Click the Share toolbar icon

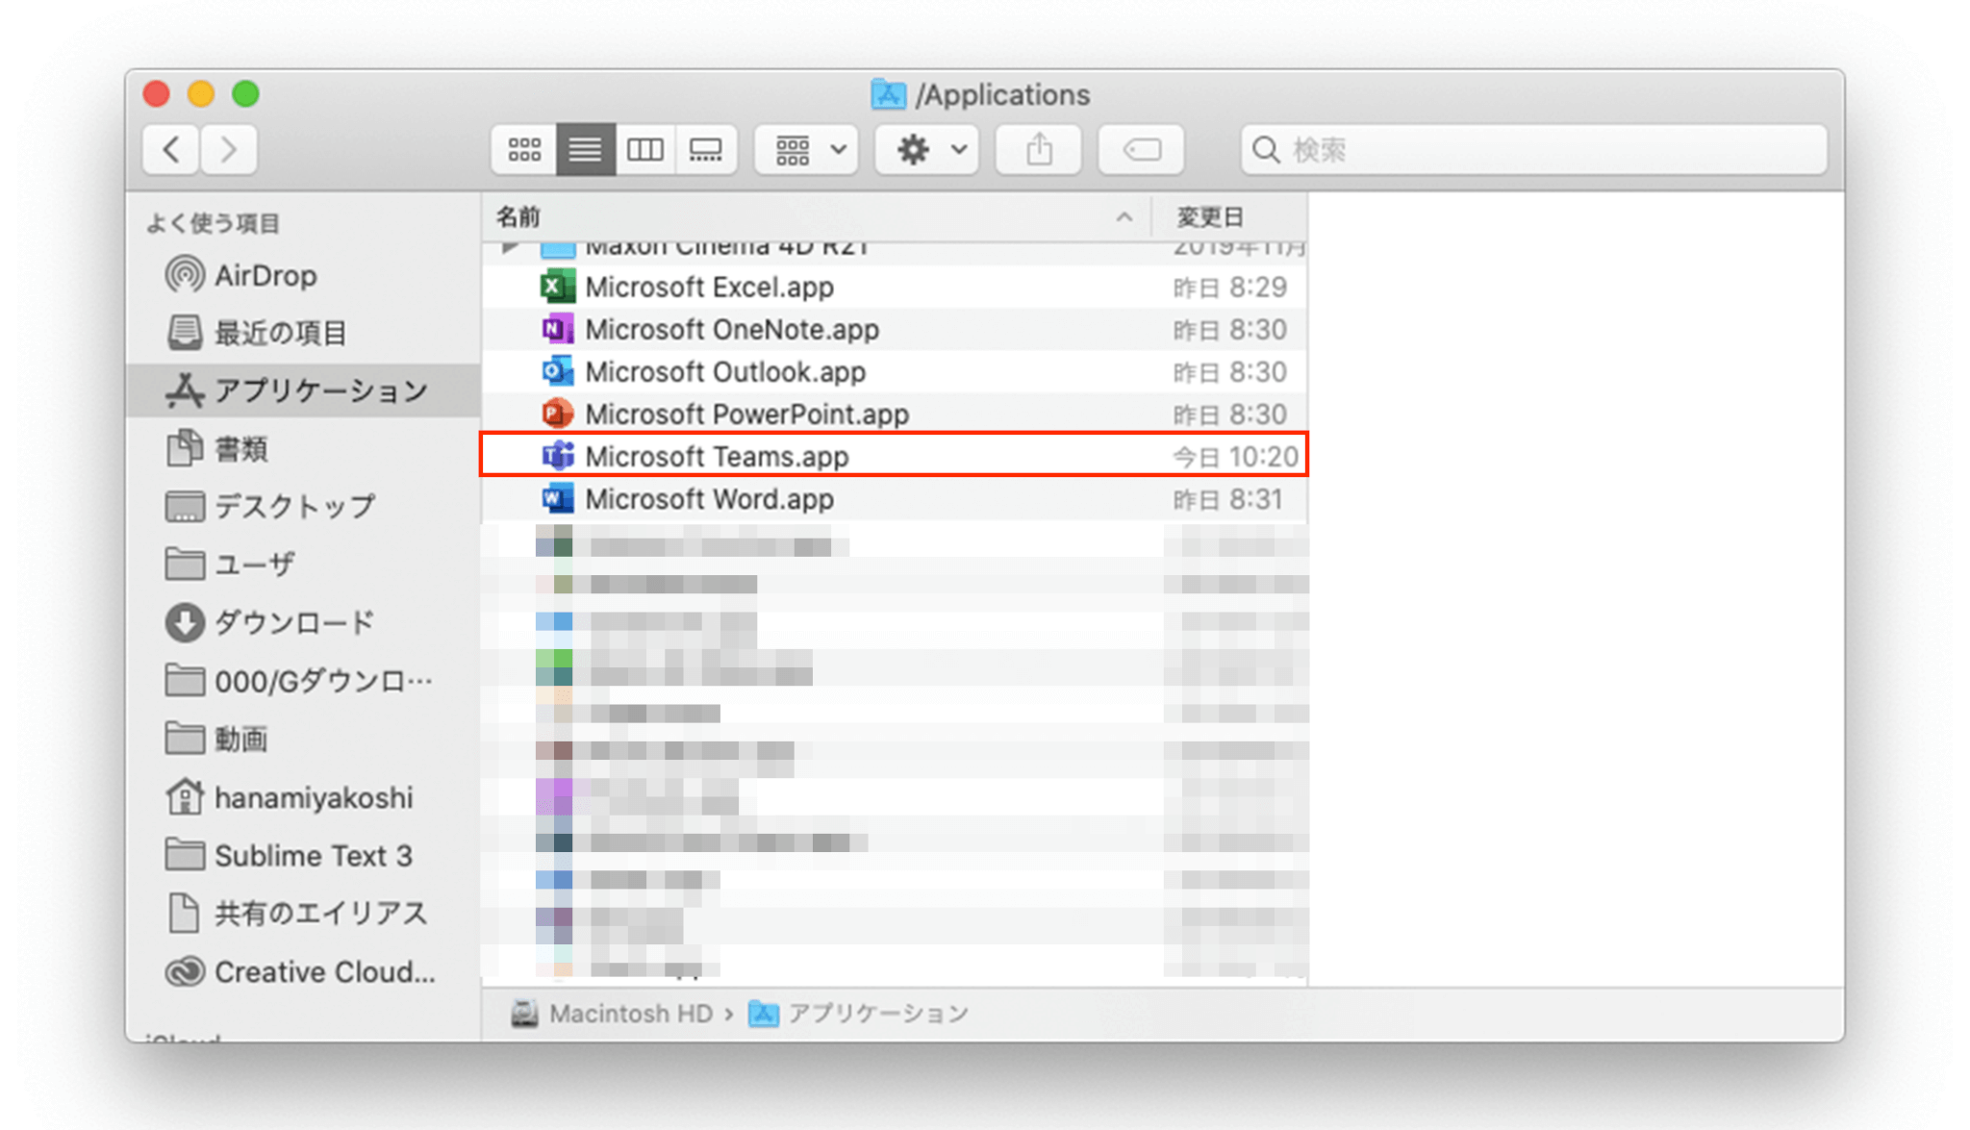(x=1039, y=150)
